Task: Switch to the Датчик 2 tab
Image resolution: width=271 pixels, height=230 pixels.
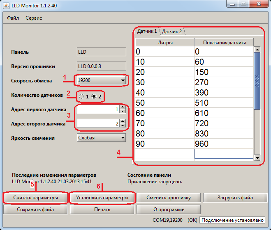Action: pos(172,32)
